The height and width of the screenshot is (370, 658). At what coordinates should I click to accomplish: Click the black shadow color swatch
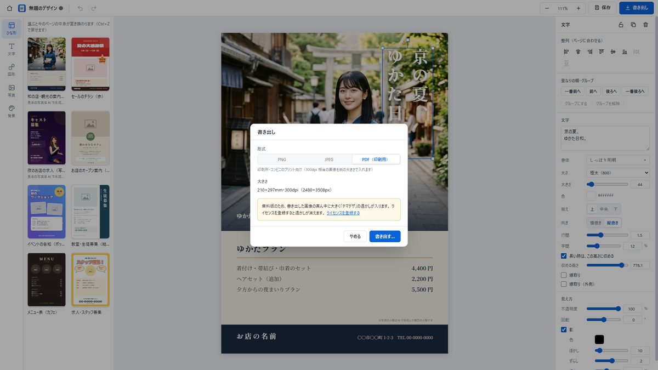(599, 340)
